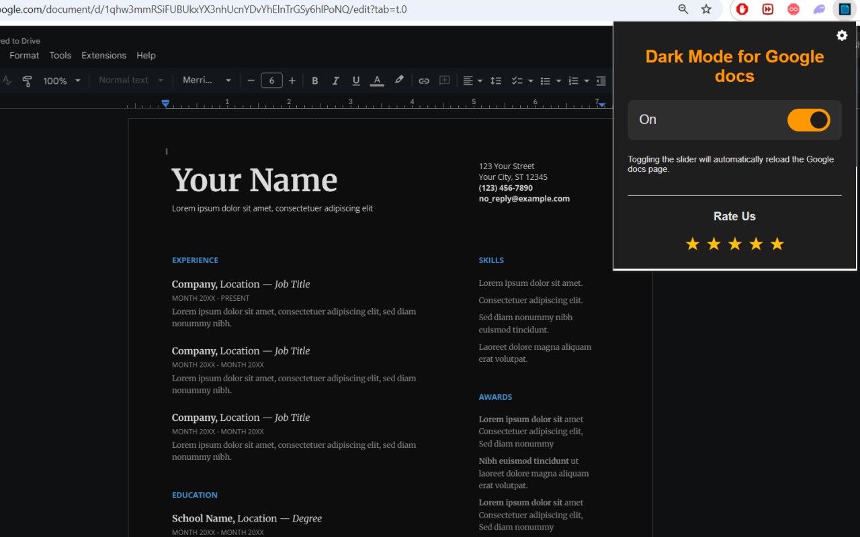The height and width of the screenshot is (537, 860).
Task: Click the left indent marker on the ruler
Action: click(x=165, y=103)
